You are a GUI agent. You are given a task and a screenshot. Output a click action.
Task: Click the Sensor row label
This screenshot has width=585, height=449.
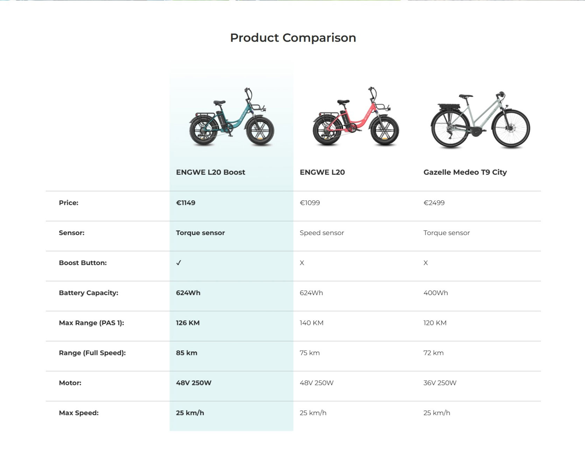click(71, 233)
